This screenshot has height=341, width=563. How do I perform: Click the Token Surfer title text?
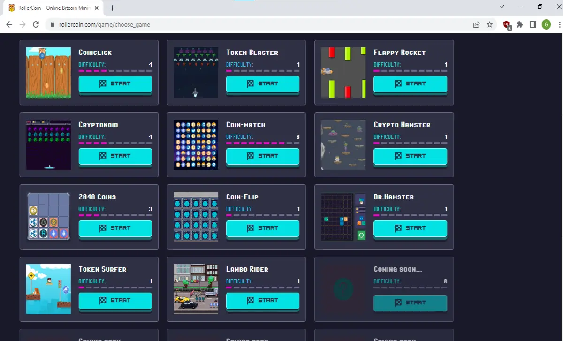click(102, 269)
